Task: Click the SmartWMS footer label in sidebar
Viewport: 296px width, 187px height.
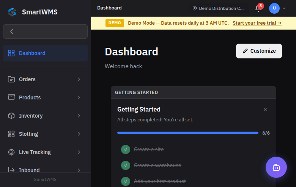Action: pyautogui.click(x=45, y=179)
